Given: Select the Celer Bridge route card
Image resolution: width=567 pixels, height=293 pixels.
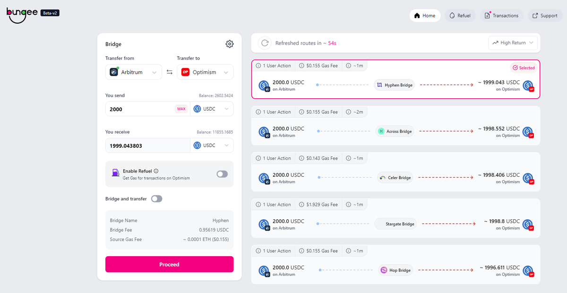Looking at the screenshot, I should click(395, 172).
